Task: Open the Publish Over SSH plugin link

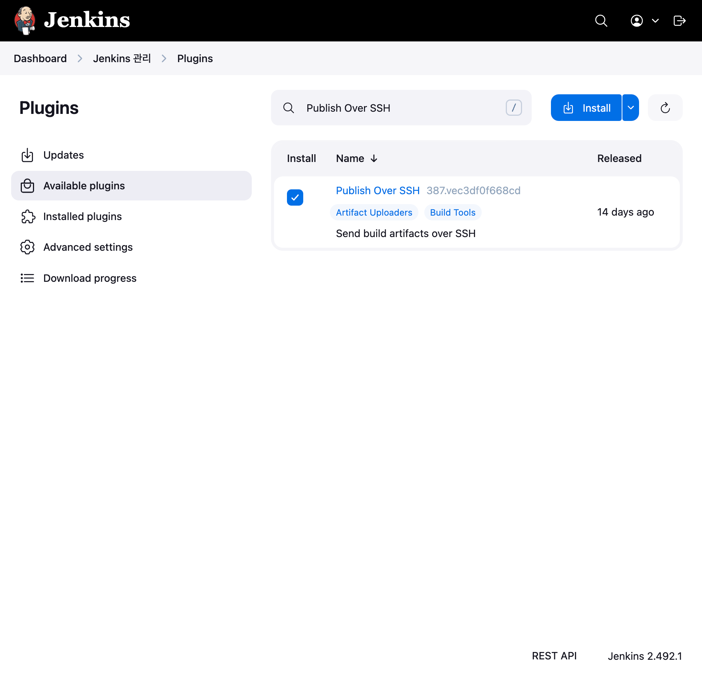Action: [x=378, y=190]
